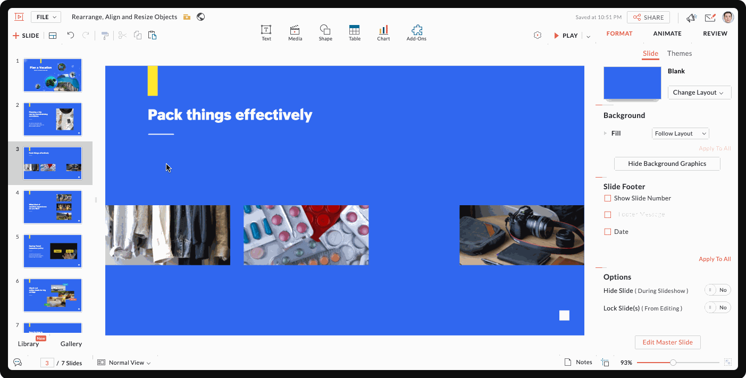Click the fullscreen icon after zoom slider

[728, 363]
